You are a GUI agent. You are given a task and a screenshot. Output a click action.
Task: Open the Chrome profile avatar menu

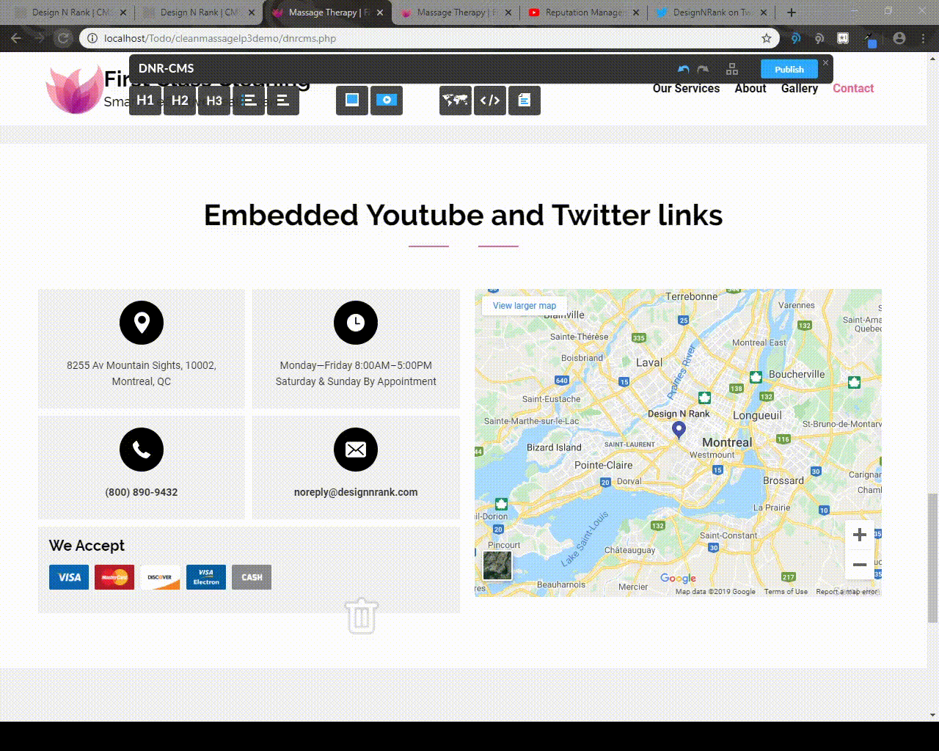tap(899, 38)
